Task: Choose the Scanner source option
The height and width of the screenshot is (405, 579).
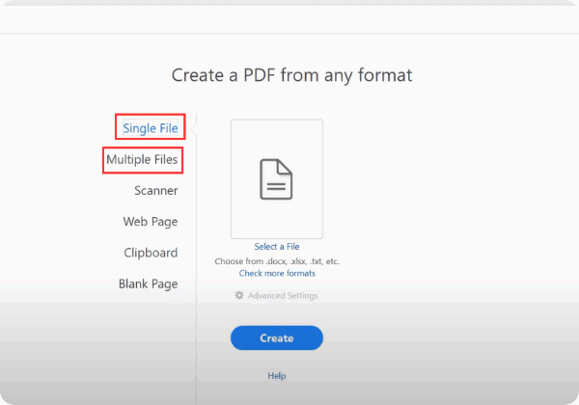Action: coord(155,190)
